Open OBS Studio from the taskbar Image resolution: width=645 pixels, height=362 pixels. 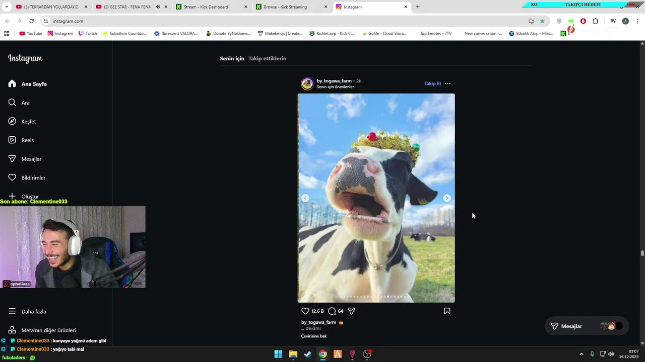(x=367, y=354)
